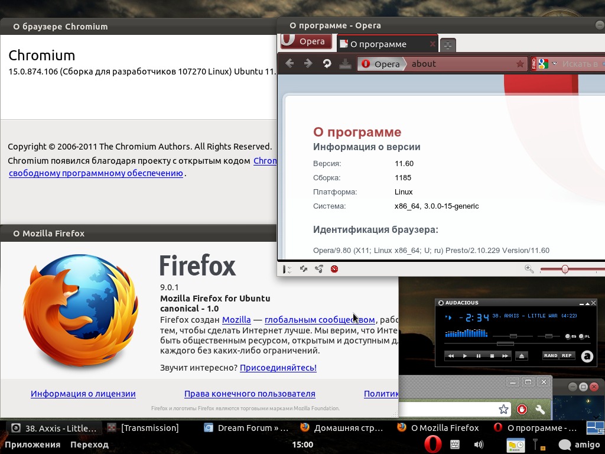Switch to "Домашняя стр…" Firefox taskbar item
Image resolution: width=605 pixels, height=454 pixels.
[x=343, y=428]
